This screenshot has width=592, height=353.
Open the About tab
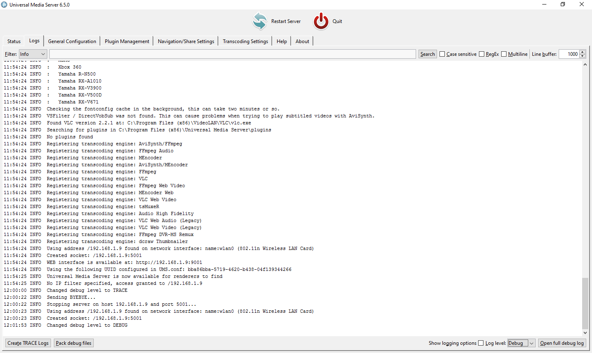coord(302,41)
